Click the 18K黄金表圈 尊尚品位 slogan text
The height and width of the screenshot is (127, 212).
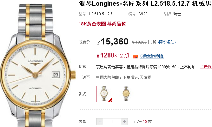[102, 24]
